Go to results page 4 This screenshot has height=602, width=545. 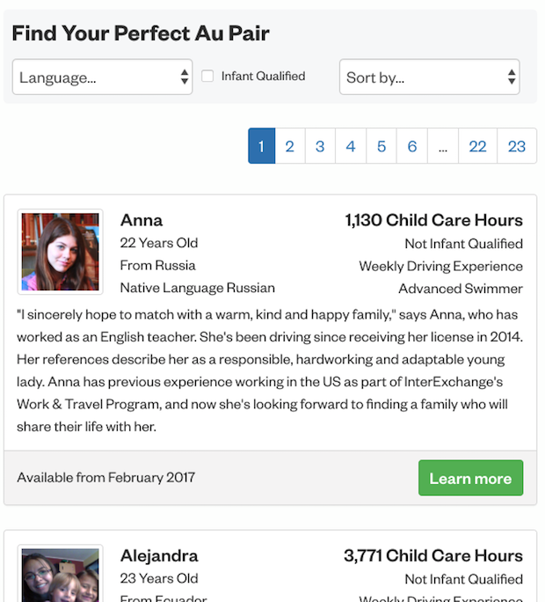[351, 146]
